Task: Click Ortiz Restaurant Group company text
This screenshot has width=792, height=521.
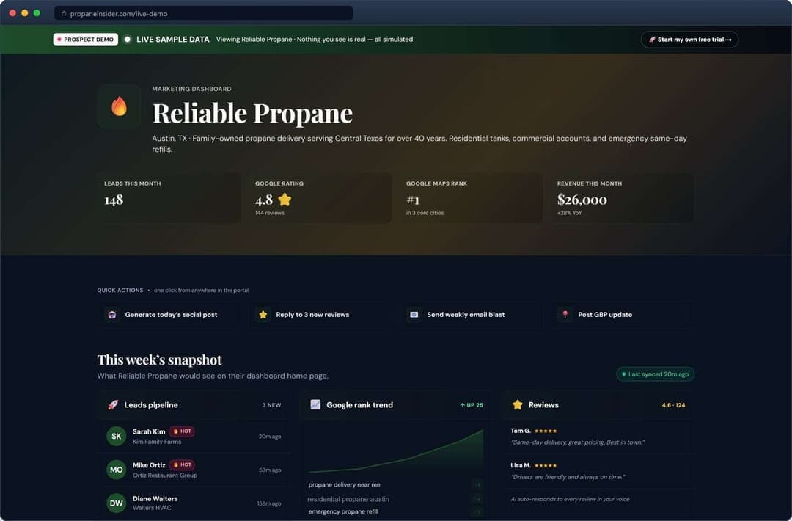Action: 165,475
